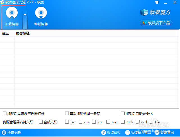Click the 软媒魔方官网 cube icon

point(127,133)
